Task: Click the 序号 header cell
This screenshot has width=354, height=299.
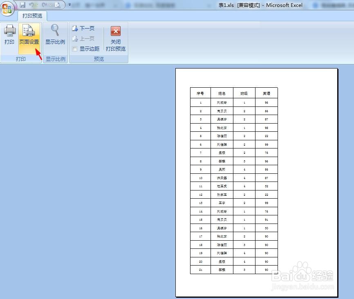Action: (x=200, y=93)
